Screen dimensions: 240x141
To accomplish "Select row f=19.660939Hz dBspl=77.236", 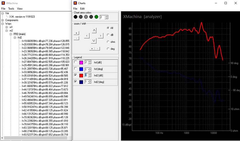I will 46,41.
